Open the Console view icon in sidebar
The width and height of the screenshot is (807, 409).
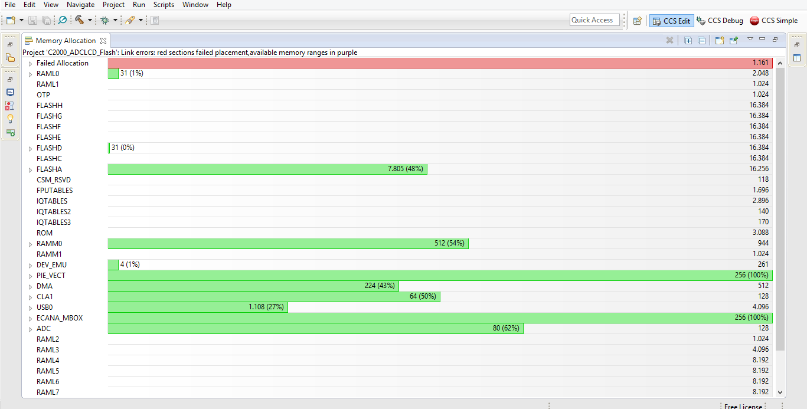tap(10, 93)
